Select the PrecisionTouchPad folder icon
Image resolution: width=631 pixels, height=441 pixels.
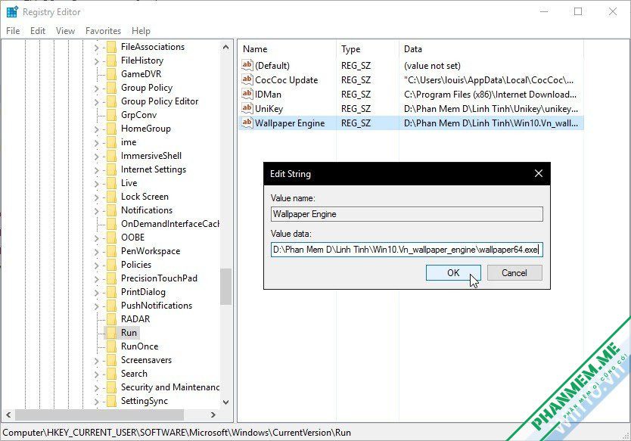pyautogui.click(x=111, y=278)
